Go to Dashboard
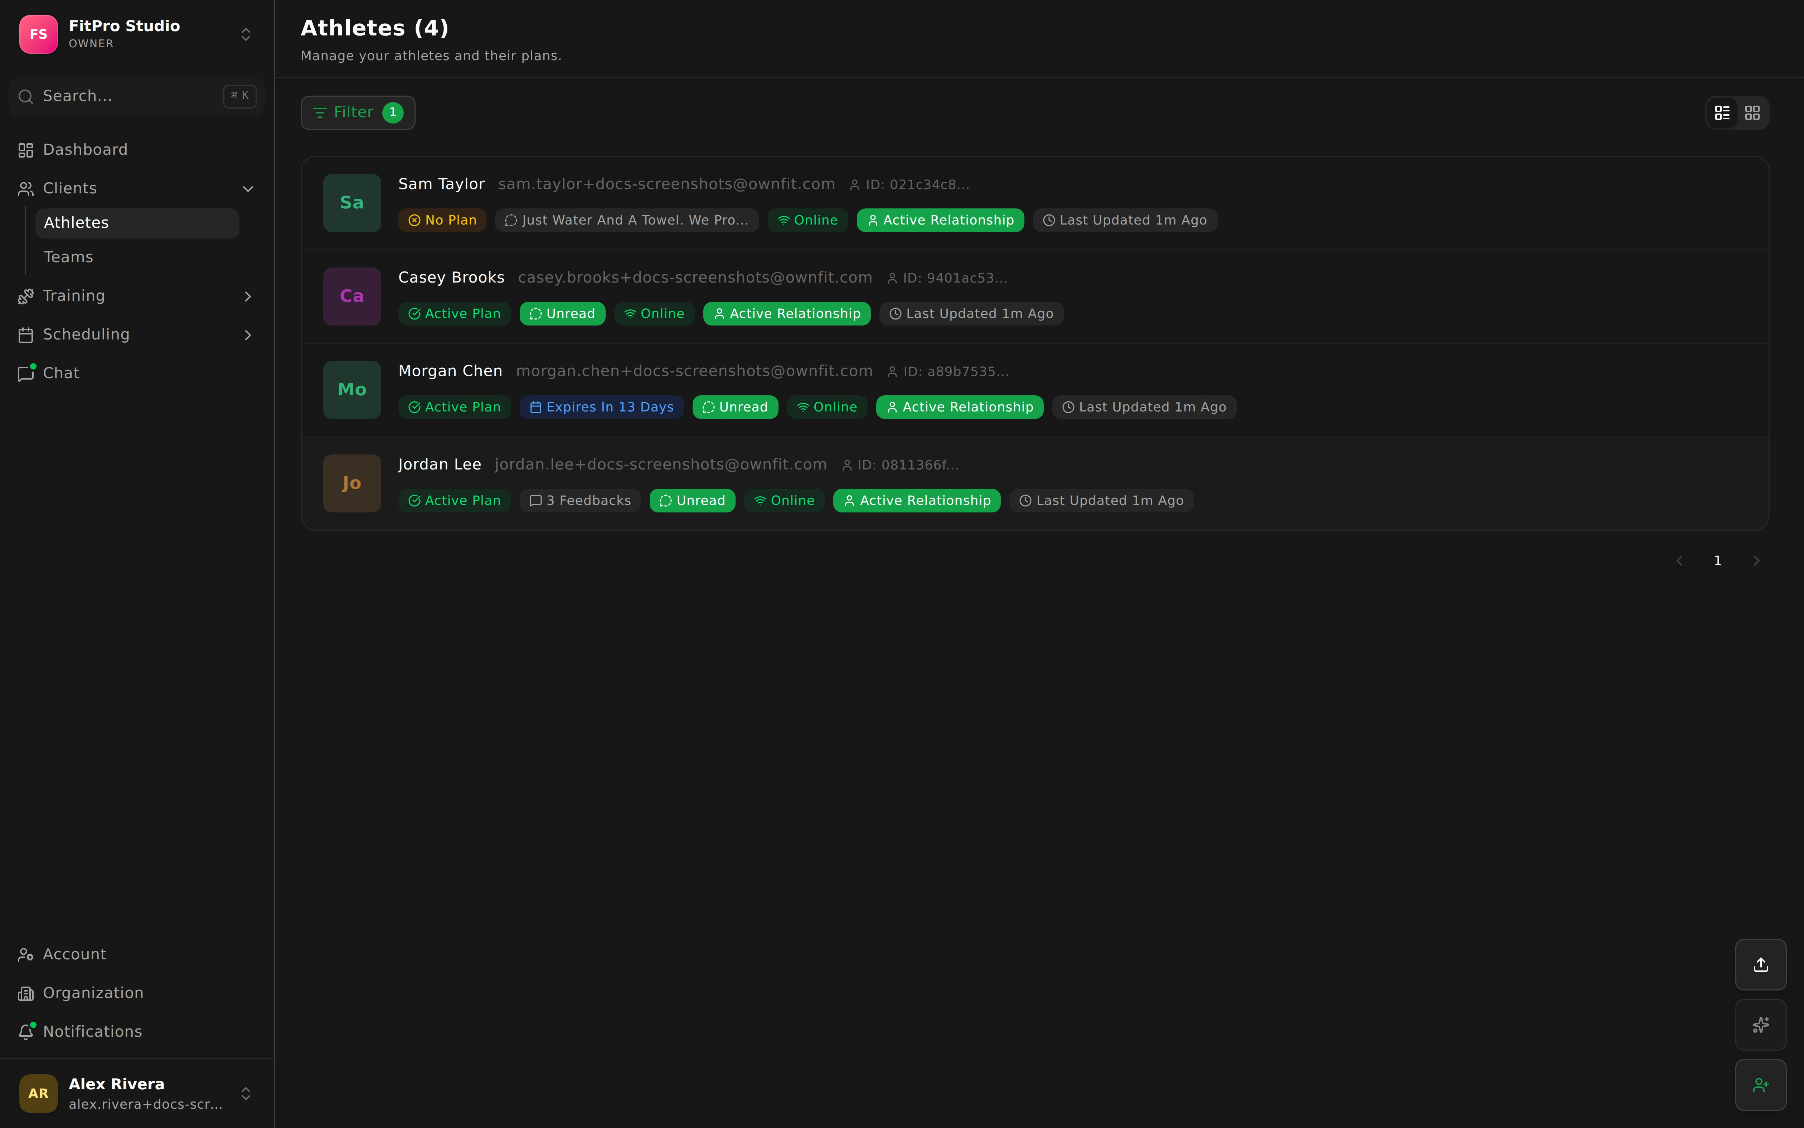Viewport: 1804px width, 1128px height. 137,150
